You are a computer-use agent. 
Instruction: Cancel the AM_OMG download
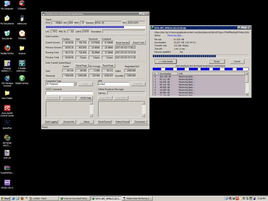[x=237, y=61]
